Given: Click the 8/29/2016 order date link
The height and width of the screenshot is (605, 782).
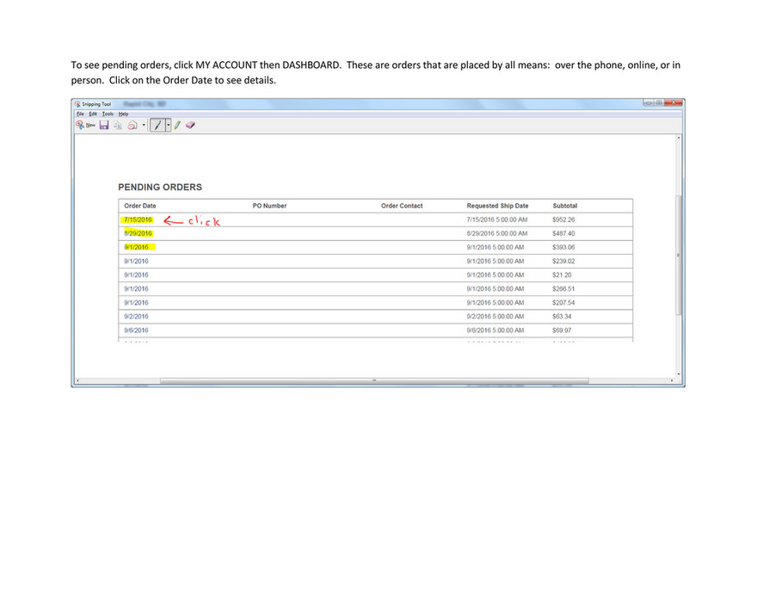Looking at the screenshot, I should click(138, 233).
